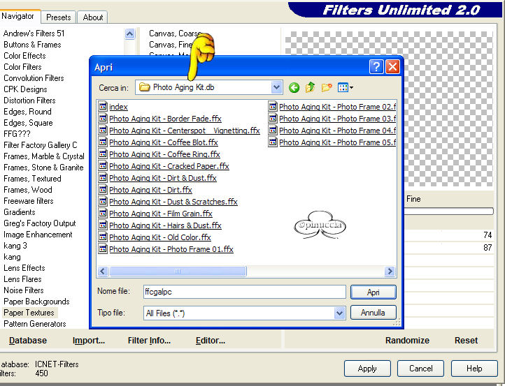
Task: Select Paper Textures category
Action: (29, 313)
